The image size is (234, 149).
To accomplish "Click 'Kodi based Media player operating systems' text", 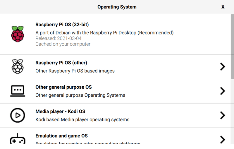I will coord(82,119).
